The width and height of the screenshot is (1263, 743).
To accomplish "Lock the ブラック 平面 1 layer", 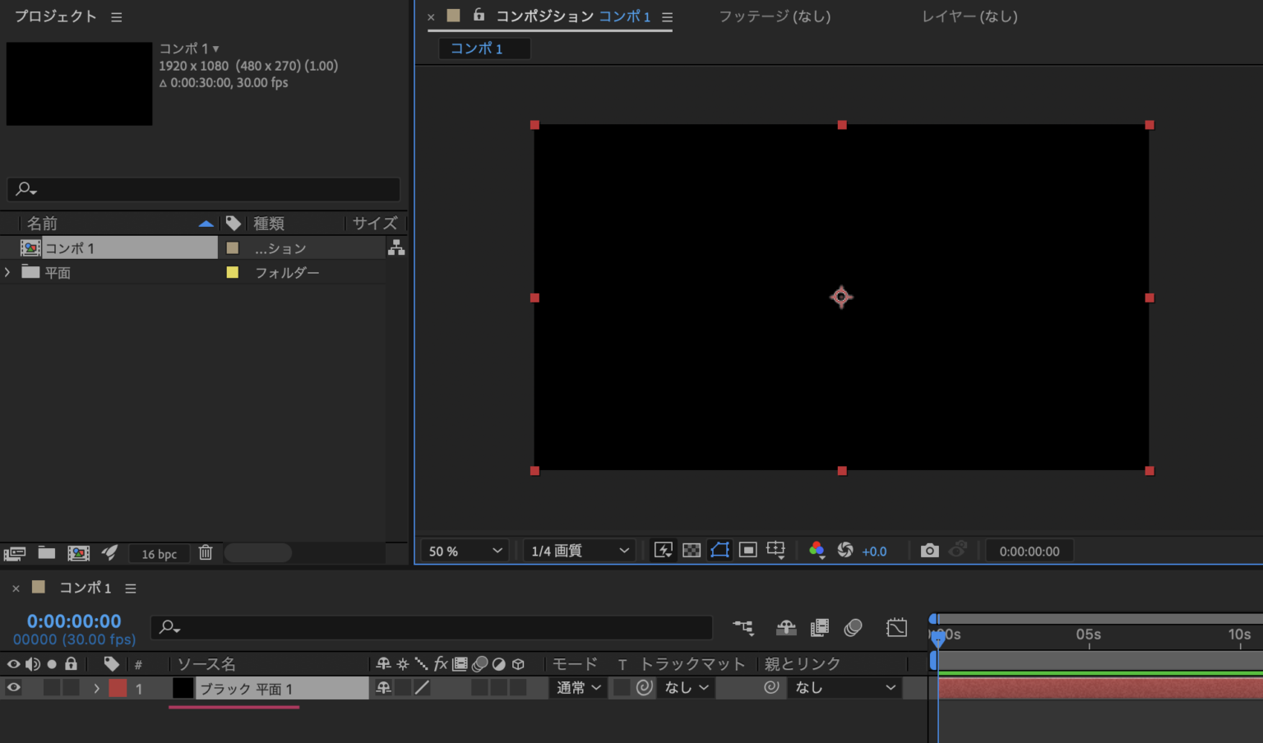I will tap(71, 688).
